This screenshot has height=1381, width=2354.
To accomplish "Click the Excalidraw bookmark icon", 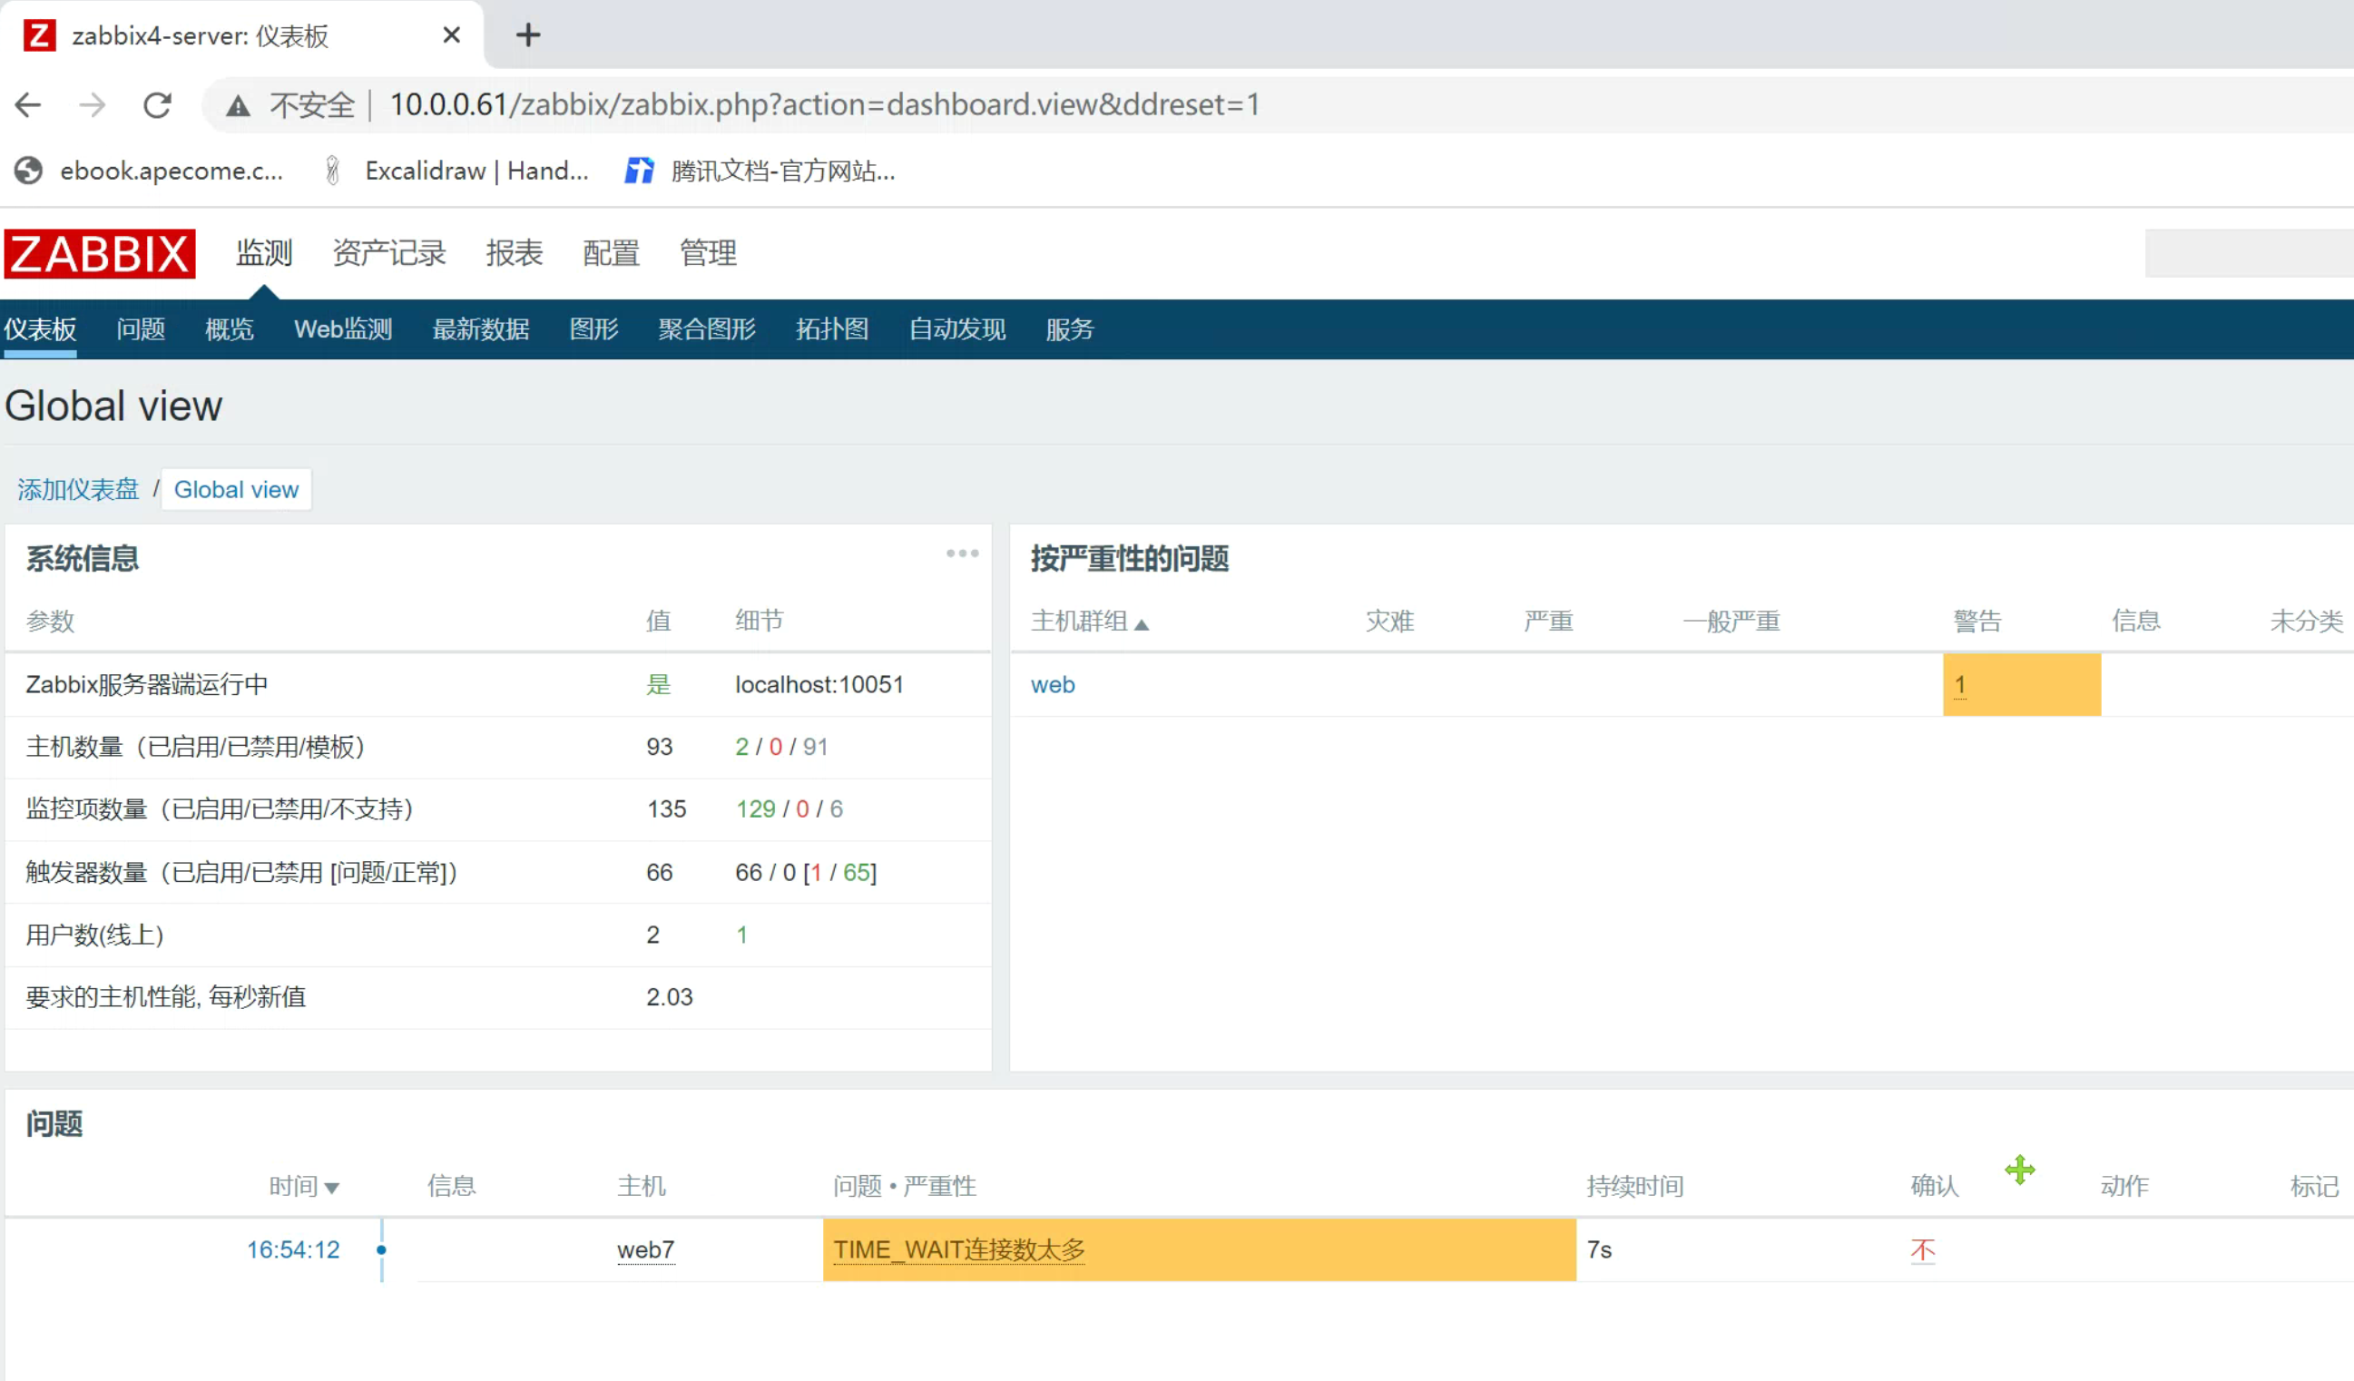I will click(332, 171).
